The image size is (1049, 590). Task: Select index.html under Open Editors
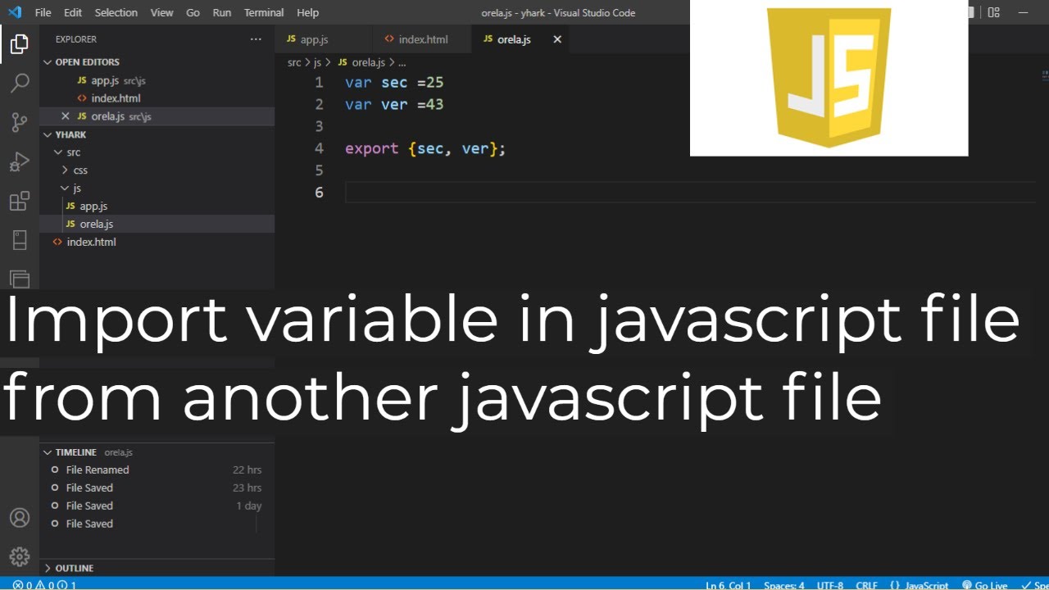157,98
